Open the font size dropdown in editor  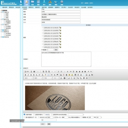[56, 78]
